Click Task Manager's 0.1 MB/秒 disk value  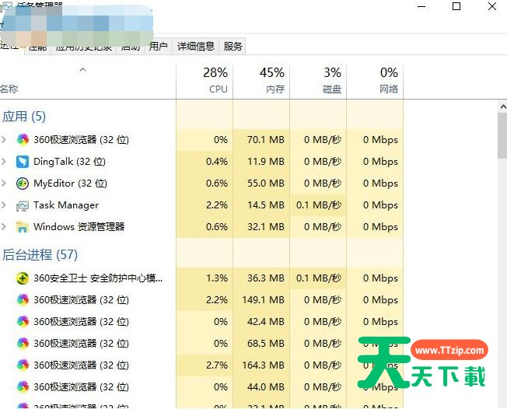(x=319, y=205)
